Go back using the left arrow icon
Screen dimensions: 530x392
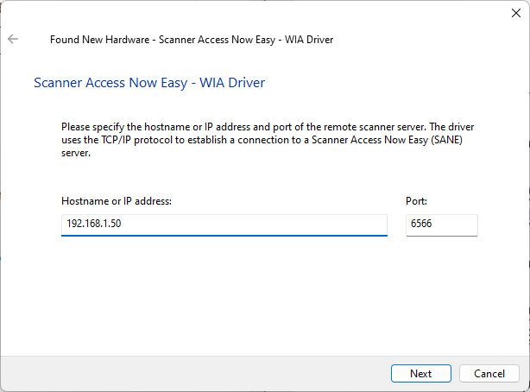13,39
